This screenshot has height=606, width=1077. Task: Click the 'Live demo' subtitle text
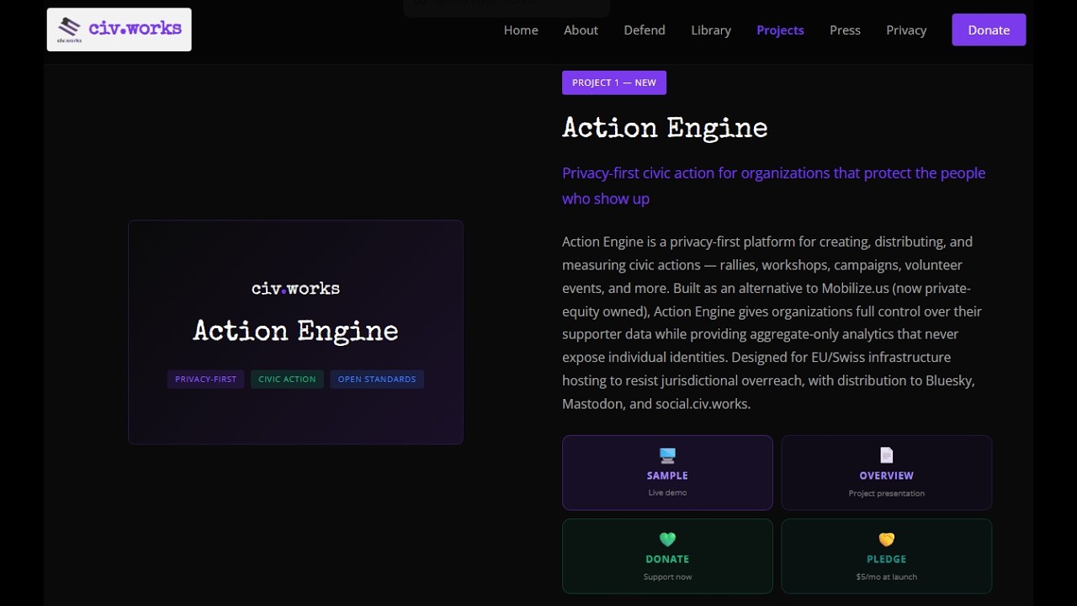pos(667,492)
